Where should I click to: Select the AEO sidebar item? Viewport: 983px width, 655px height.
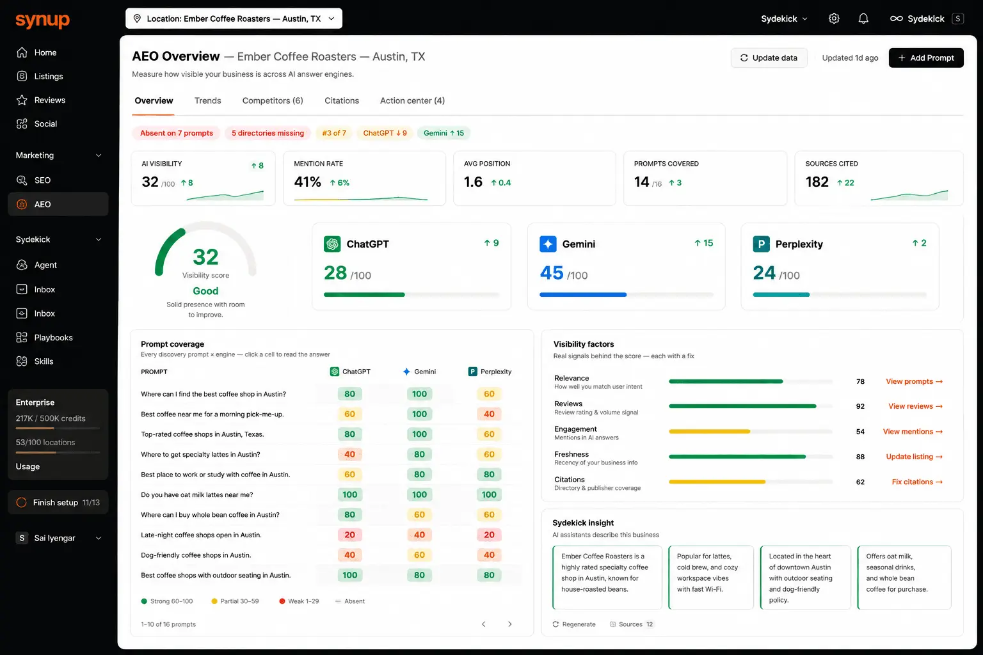pos(58,204)
